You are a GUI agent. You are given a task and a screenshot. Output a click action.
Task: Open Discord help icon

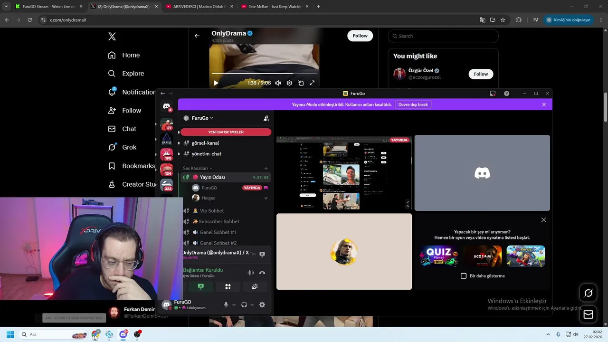[506, 94]
